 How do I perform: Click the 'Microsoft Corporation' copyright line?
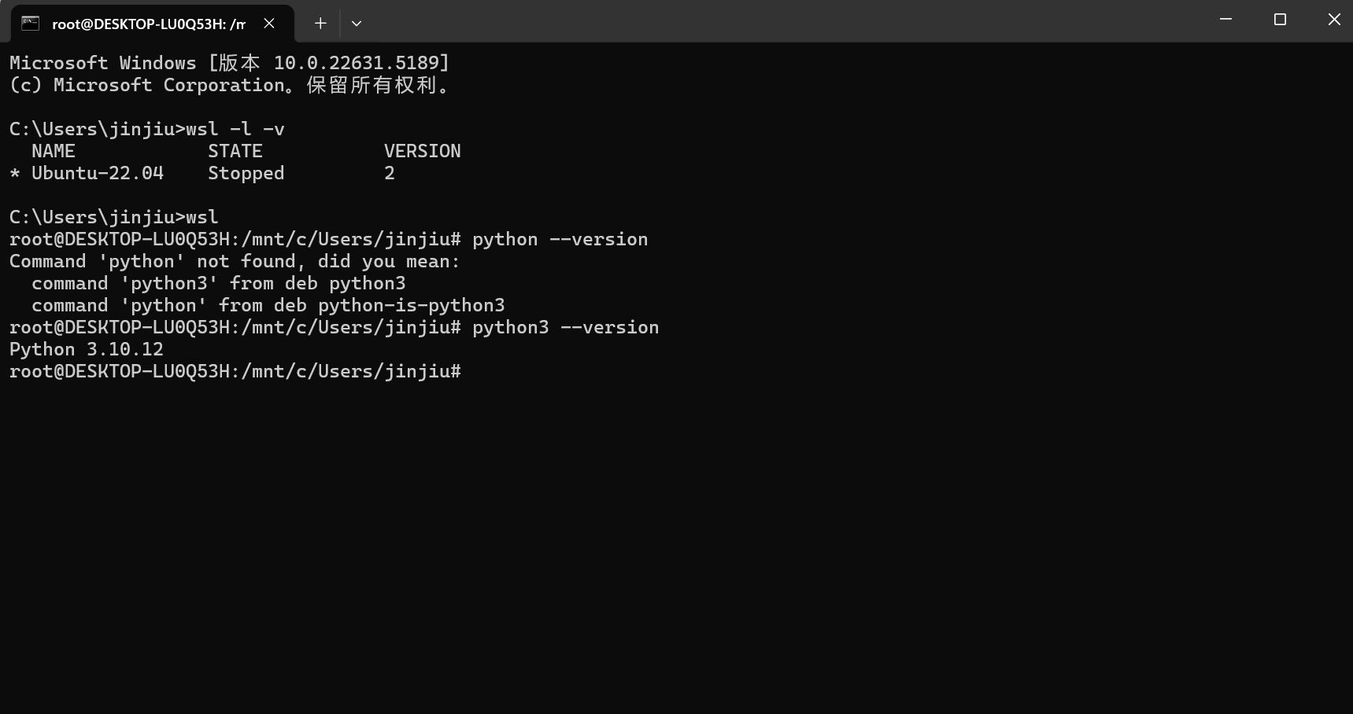point(230,85)
